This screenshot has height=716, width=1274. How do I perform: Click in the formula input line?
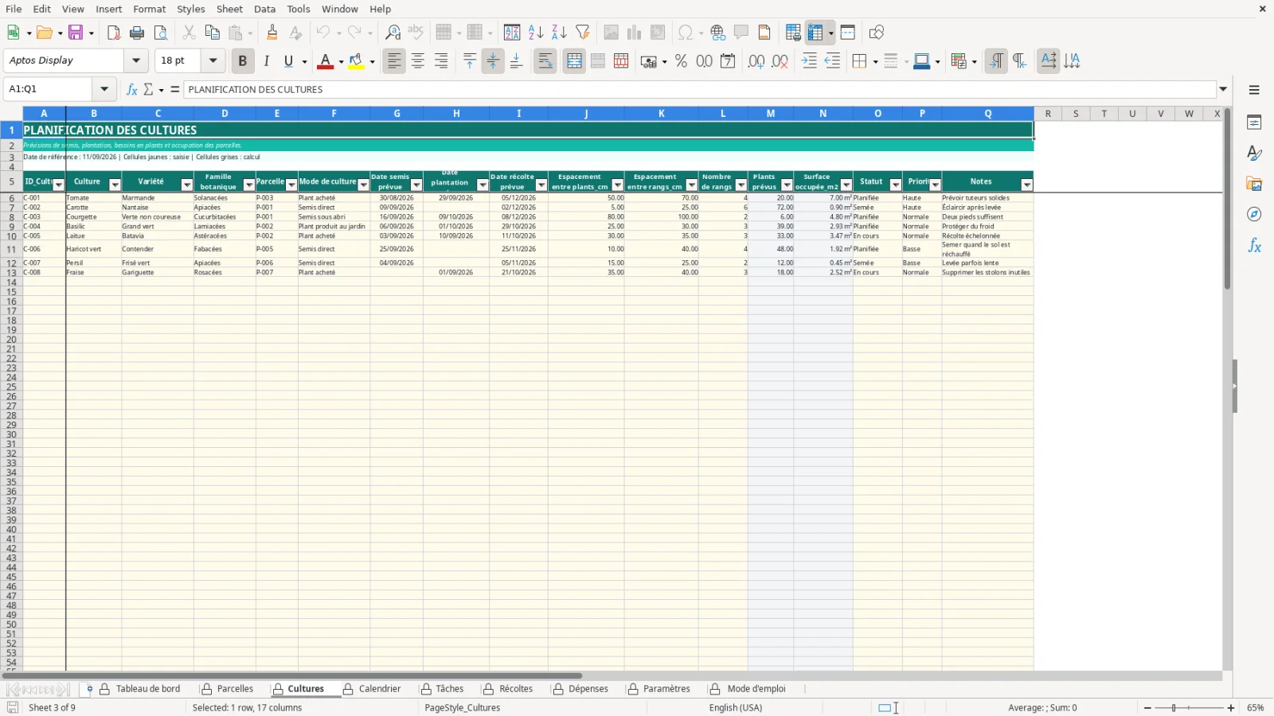[x=701, y=89]
